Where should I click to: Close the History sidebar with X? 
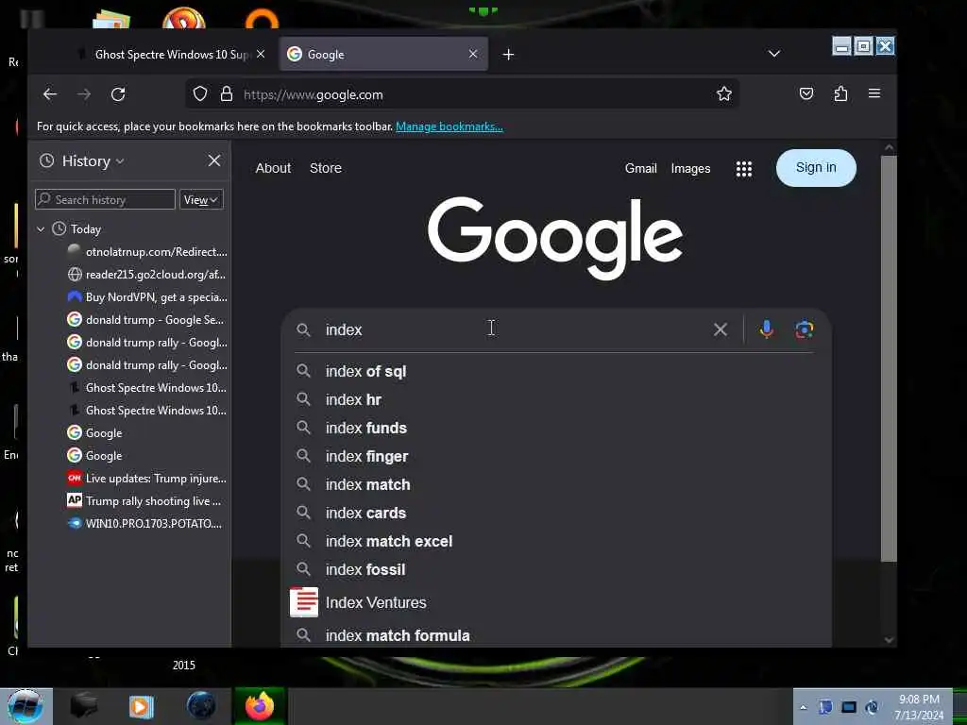(x=214, y=160)
